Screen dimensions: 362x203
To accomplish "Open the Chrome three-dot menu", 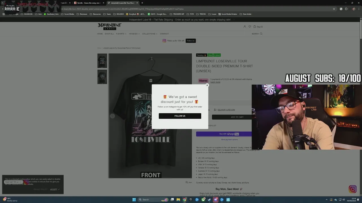I will click(x=359, y=9).
